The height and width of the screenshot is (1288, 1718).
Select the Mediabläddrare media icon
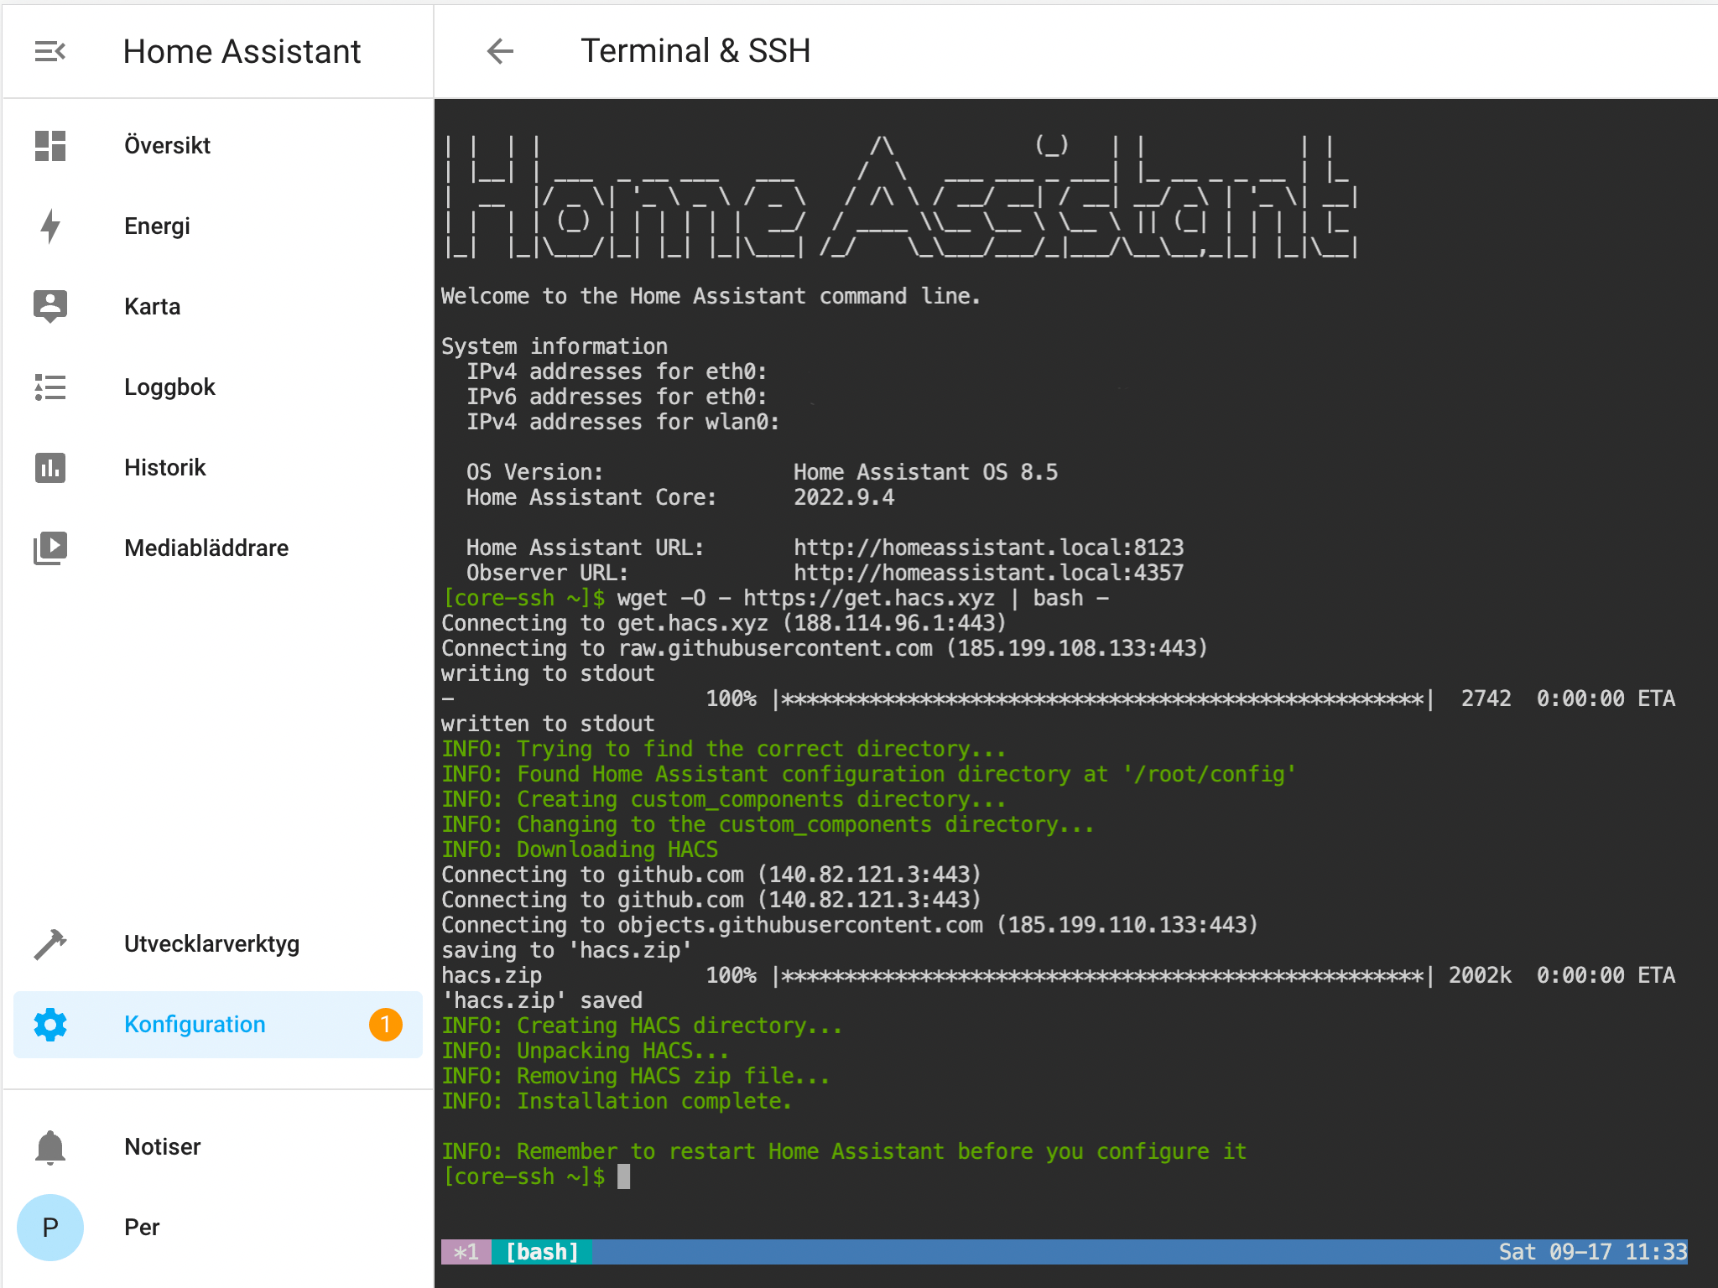tap(50, 548)
